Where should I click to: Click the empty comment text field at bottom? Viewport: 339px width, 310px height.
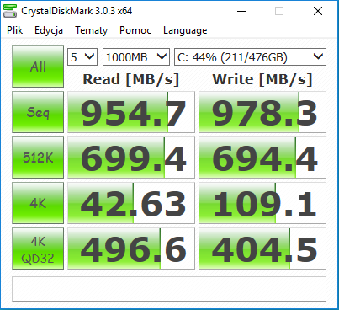pos(169,289)
